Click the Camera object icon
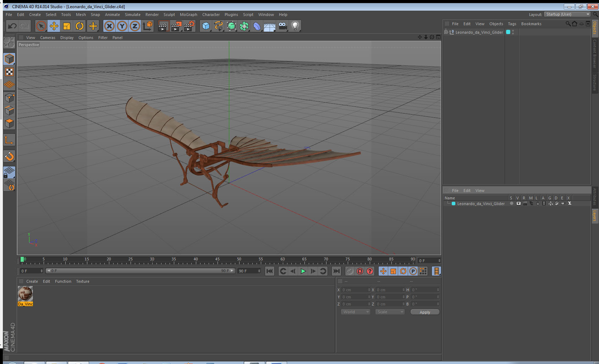Image resolution: width=599 pixels, height=364 pixels. [x=282, y=26]
